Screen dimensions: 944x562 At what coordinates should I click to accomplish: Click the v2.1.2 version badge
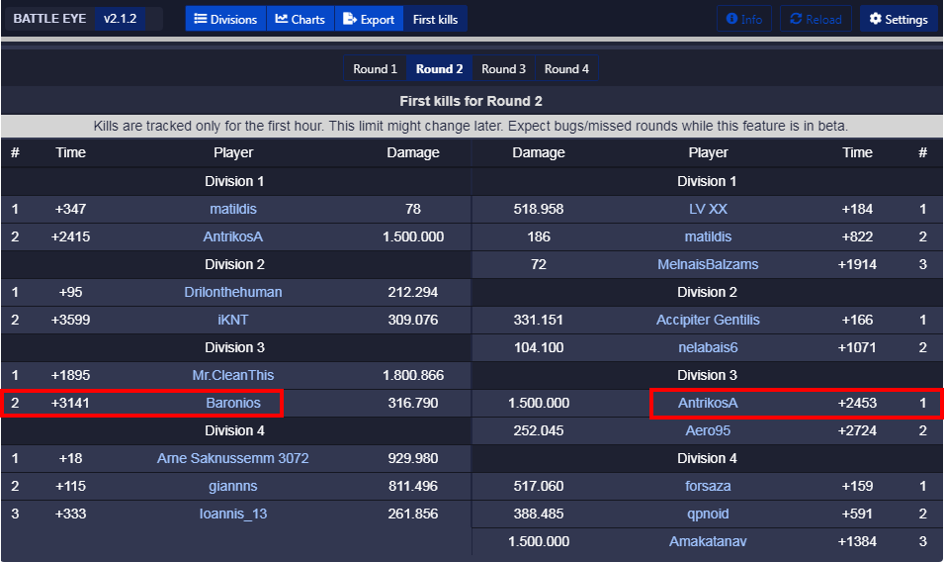120,19
